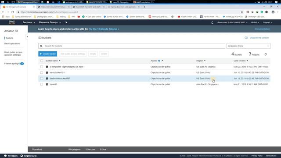The image size is (281, 158).
Task: Collapse the S3 sidebar with the arrow
Action: [27, 37]
